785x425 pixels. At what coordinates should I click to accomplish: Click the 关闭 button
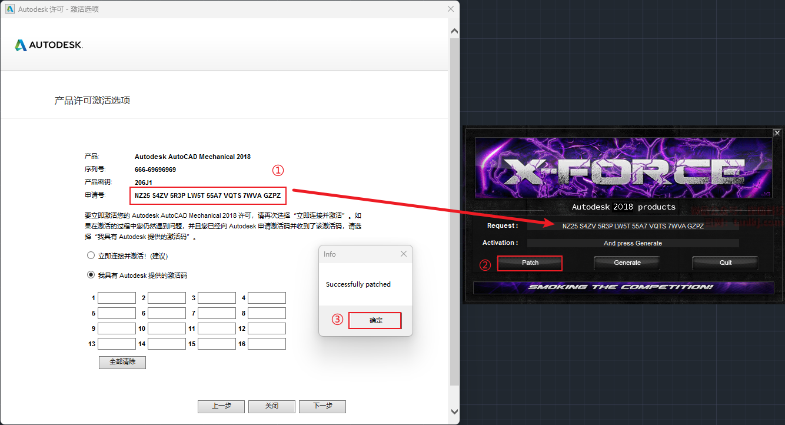[271, 406]
